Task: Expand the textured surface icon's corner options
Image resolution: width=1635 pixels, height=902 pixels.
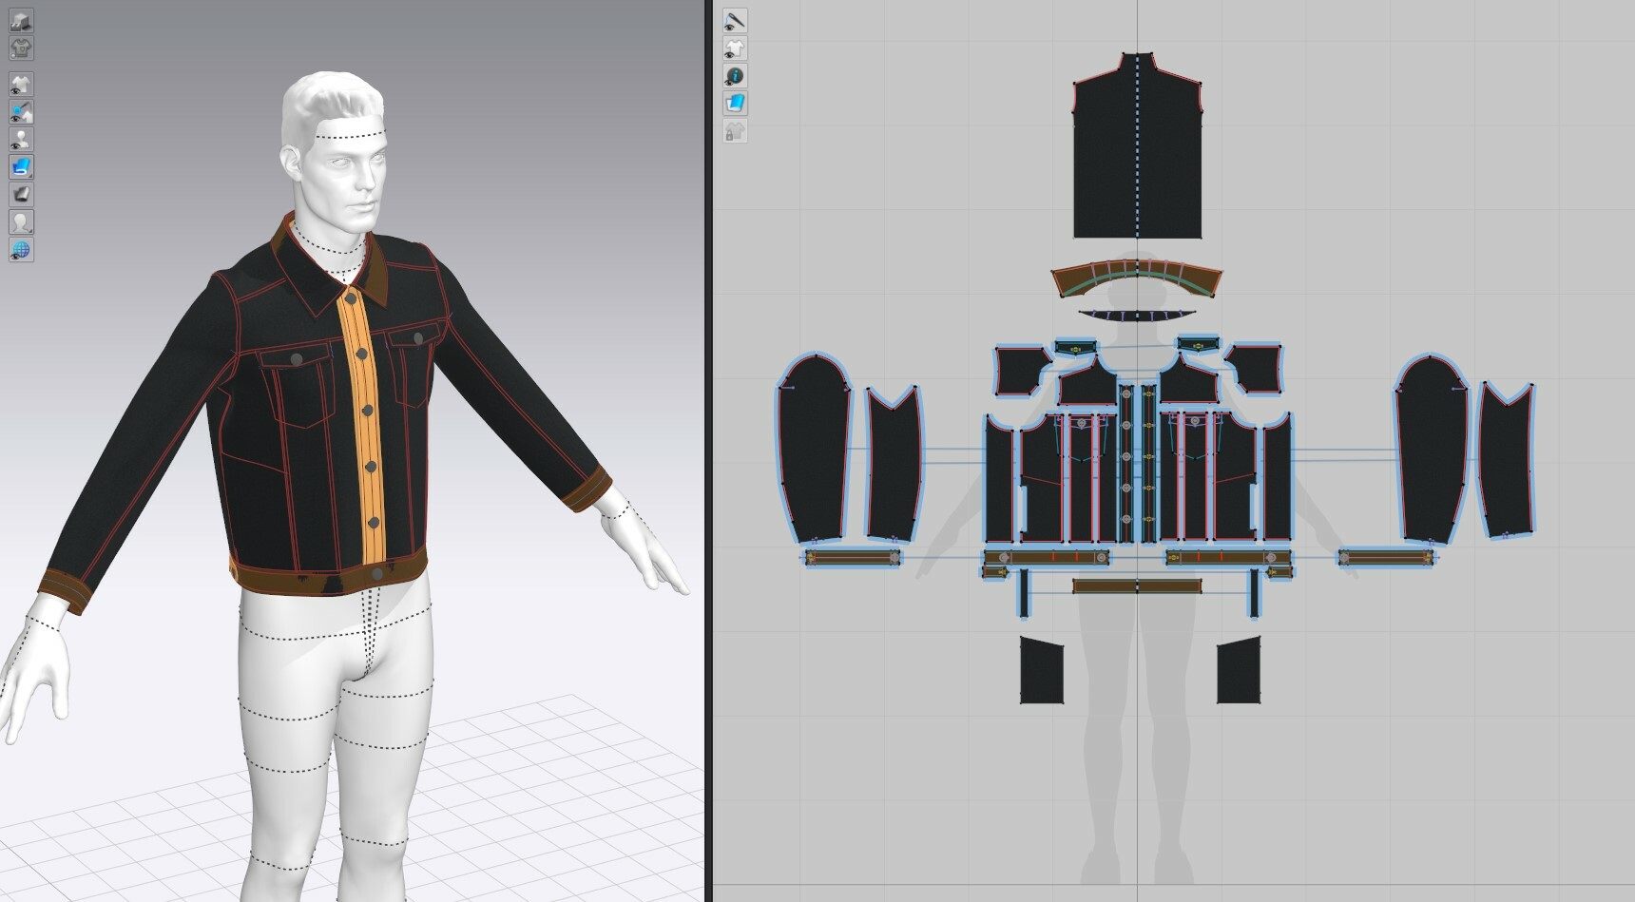Action: pyautogui.click(x=29, y=175)
